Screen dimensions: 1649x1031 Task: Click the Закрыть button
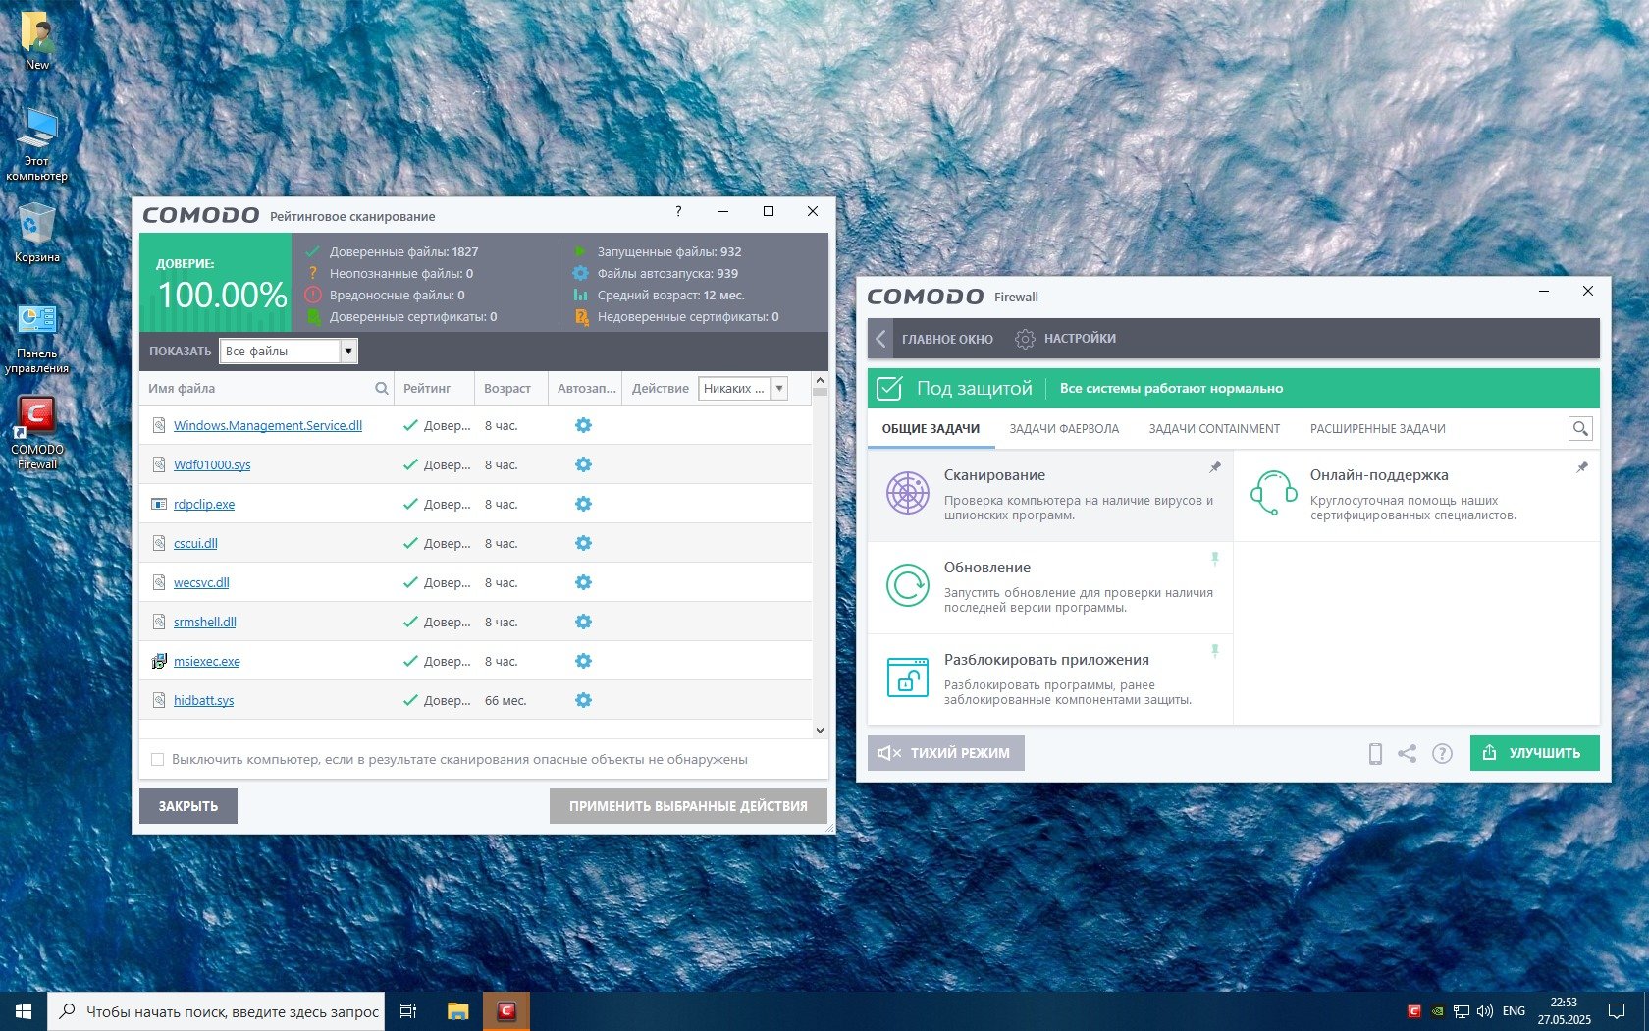(188, 806)
